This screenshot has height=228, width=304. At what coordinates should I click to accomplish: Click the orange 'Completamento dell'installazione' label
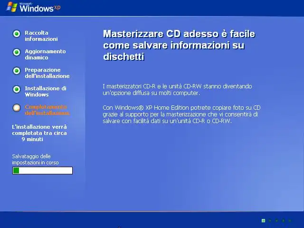click(47, 110)
